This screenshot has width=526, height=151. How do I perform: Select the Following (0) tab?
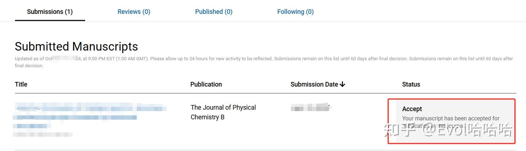click(x=295, y=12)
